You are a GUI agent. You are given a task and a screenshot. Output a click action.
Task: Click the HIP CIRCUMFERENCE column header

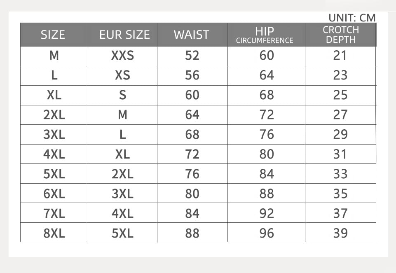[x=265, y=35]
